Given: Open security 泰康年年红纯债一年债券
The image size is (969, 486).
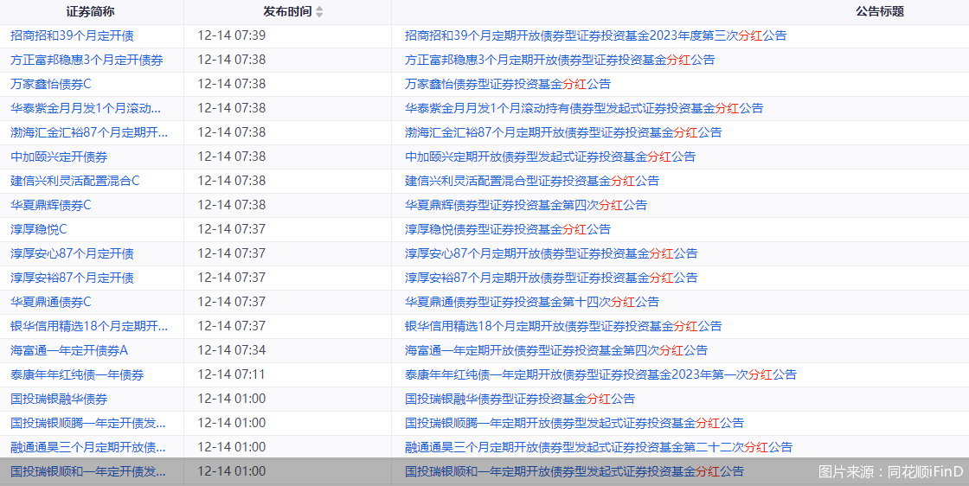Looking at the screenshot, I should [x=77, y=374].
